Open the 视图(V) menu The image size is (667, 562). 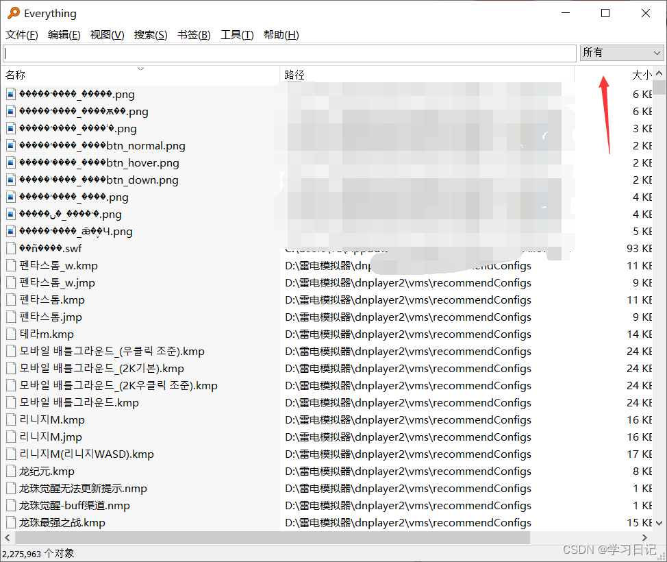(x=108, y=35)
